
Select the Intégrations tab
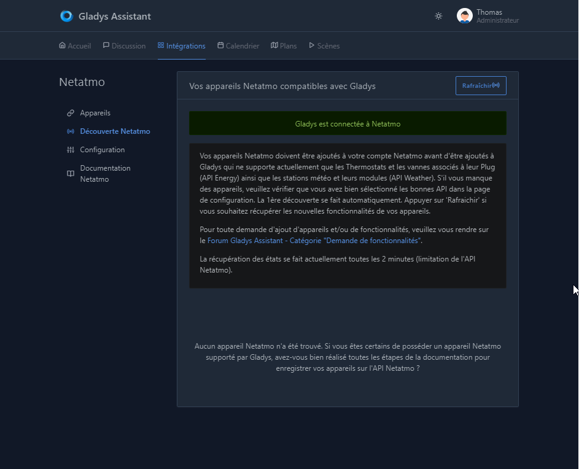181,45
